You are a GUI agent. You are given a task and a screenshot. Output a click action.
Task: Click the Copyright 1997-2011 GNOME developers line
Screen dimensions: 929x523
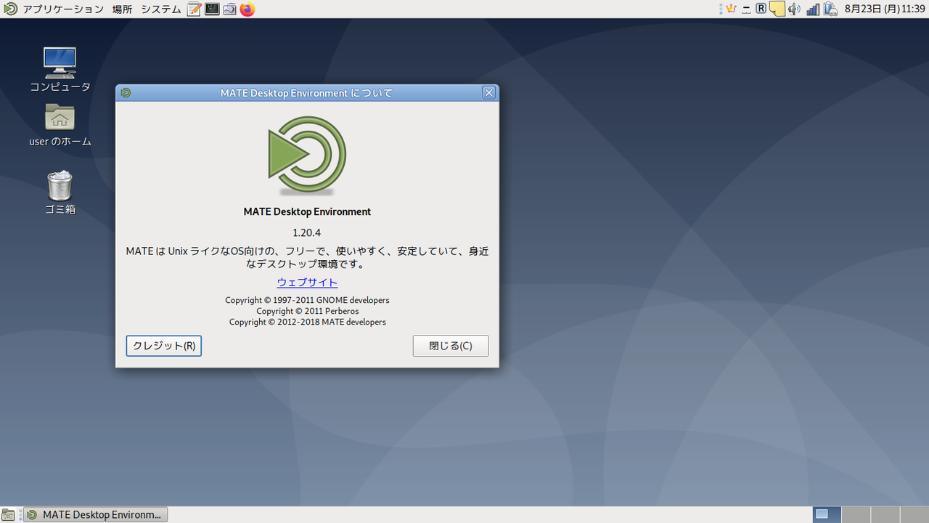click(x=307, y=300)
